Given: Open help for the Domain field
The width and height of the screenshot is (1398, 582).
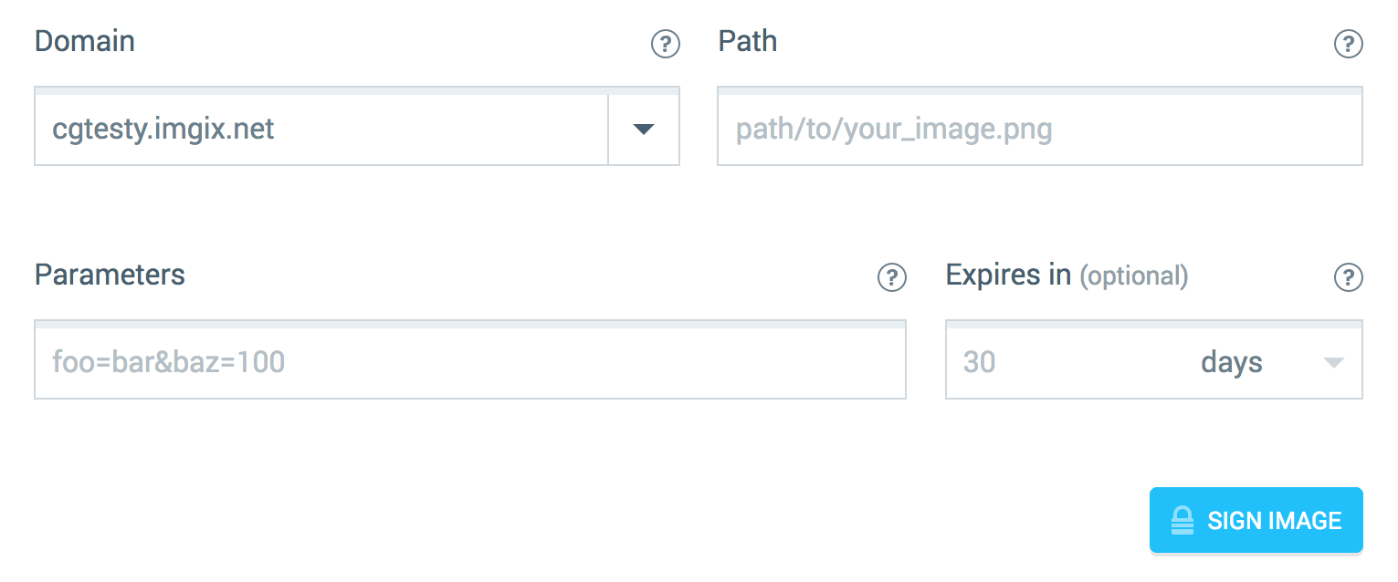Looking at the screenshot, I should 666,44.
